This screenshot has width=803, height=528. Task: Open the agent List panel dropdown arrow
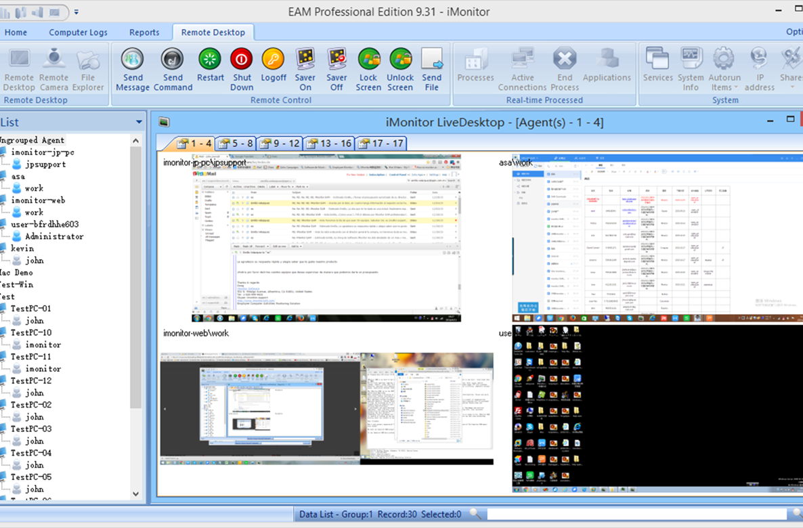pos(139,123)
